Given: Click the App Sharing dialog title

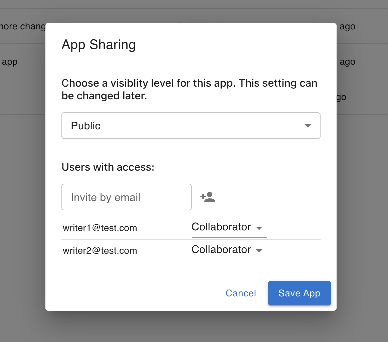Looking at the screenshot, I should pyautogui.click(x=99, y=45).
